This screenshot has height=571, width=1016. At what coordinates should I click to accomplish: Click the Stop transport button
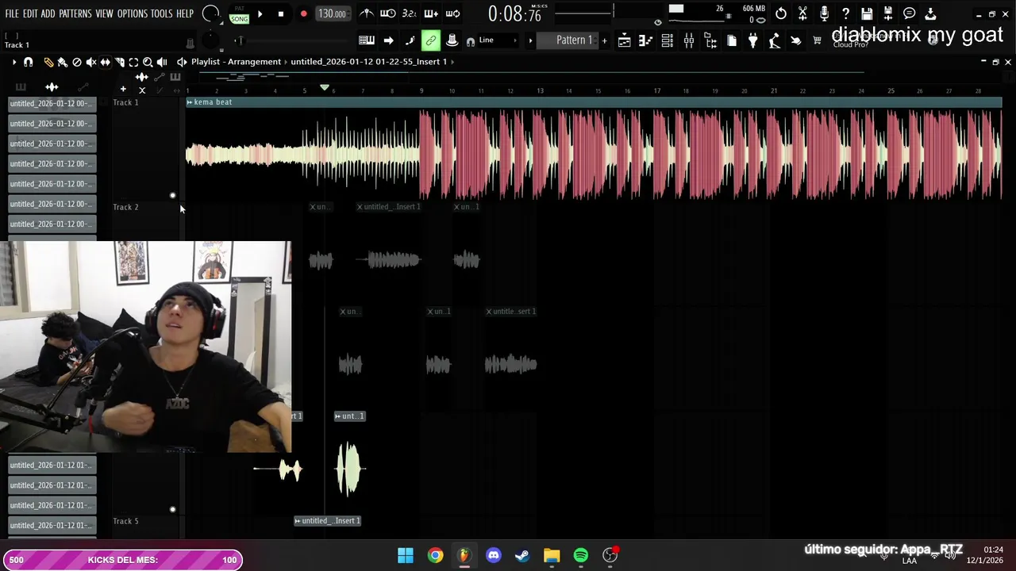pos(281,13)
